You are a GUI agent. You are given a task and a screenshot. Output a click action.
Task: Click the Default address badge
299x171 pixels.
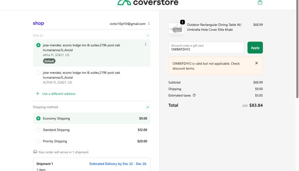pyautogui.click(x=49, y=61)
